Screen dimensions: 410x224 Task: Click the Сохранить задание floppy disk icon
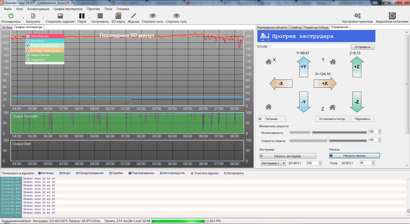click(60, 16)
